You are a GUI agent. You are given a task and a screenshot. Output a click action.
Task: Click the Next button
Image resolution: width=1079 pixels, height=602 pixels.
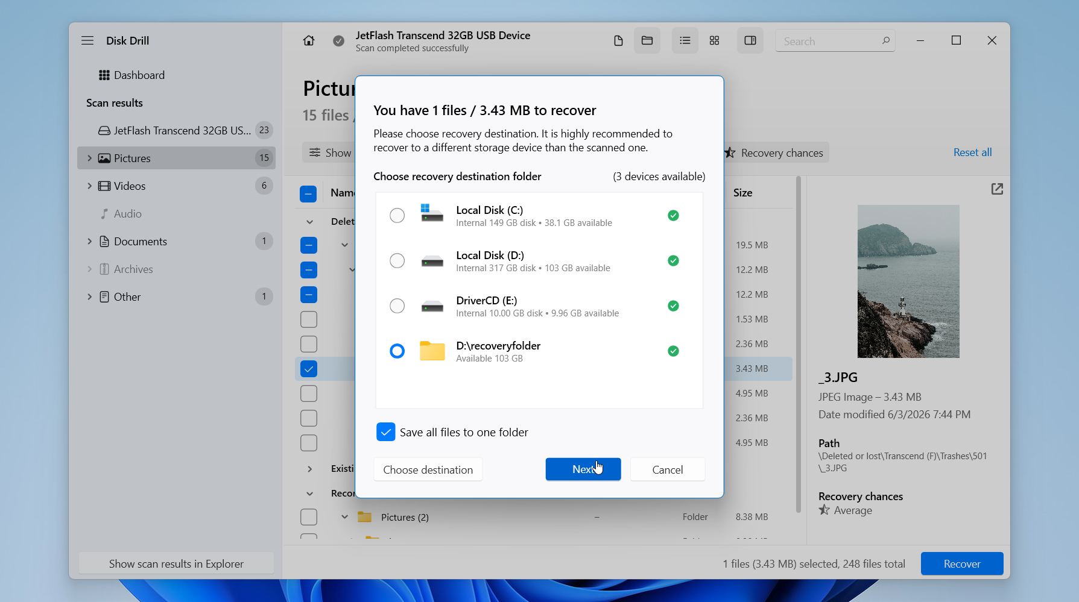(583, 469)
